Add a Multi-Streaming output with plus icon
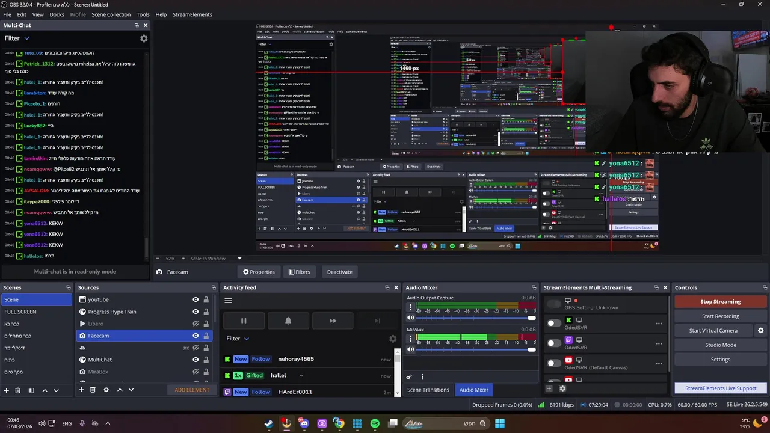This screenshot has height=433, width=770. [549, 388]
